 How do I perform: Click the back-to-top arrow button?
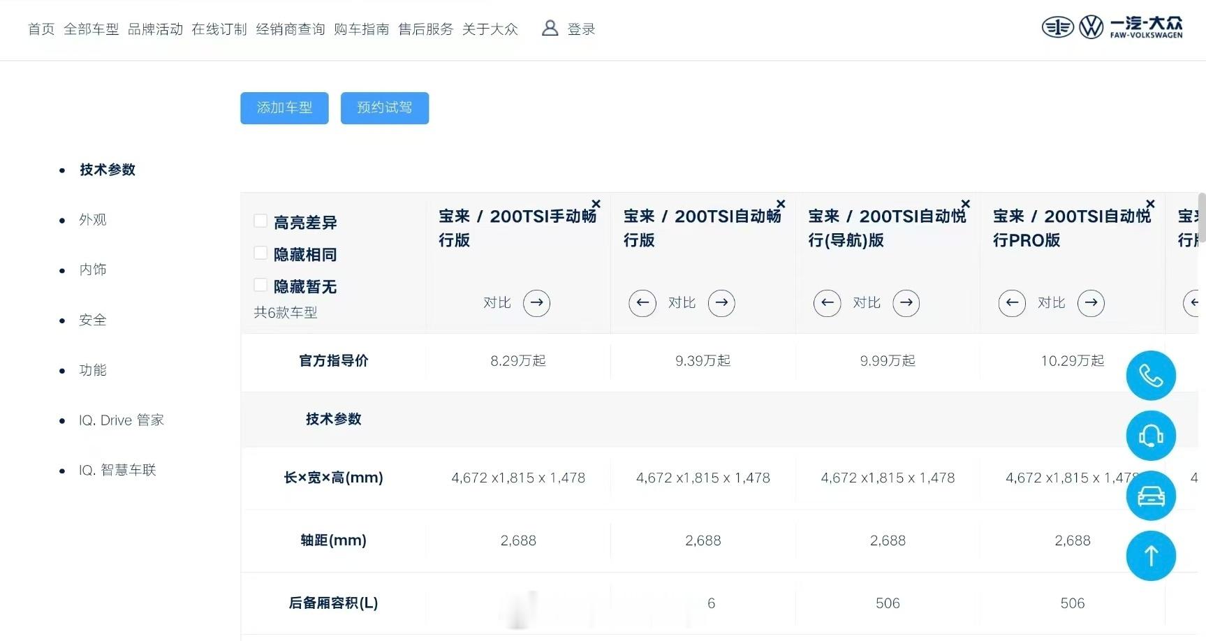[x=1151, y=556]
